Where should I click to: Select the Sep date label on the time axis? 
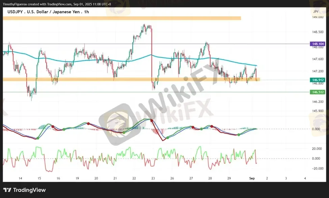(x=252, y=179)
